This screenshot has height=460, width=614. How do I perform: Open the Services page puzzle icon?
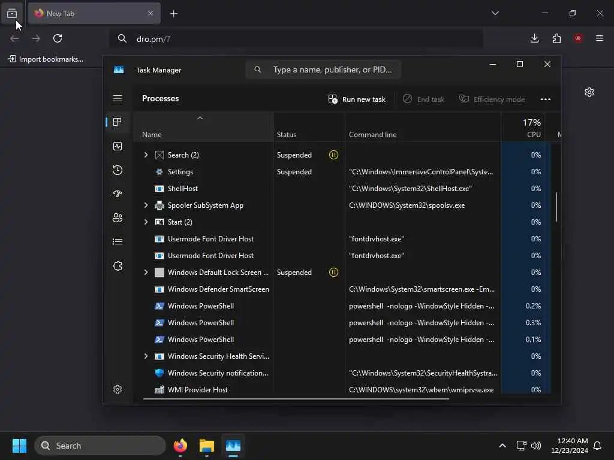(x=118, y=266)
